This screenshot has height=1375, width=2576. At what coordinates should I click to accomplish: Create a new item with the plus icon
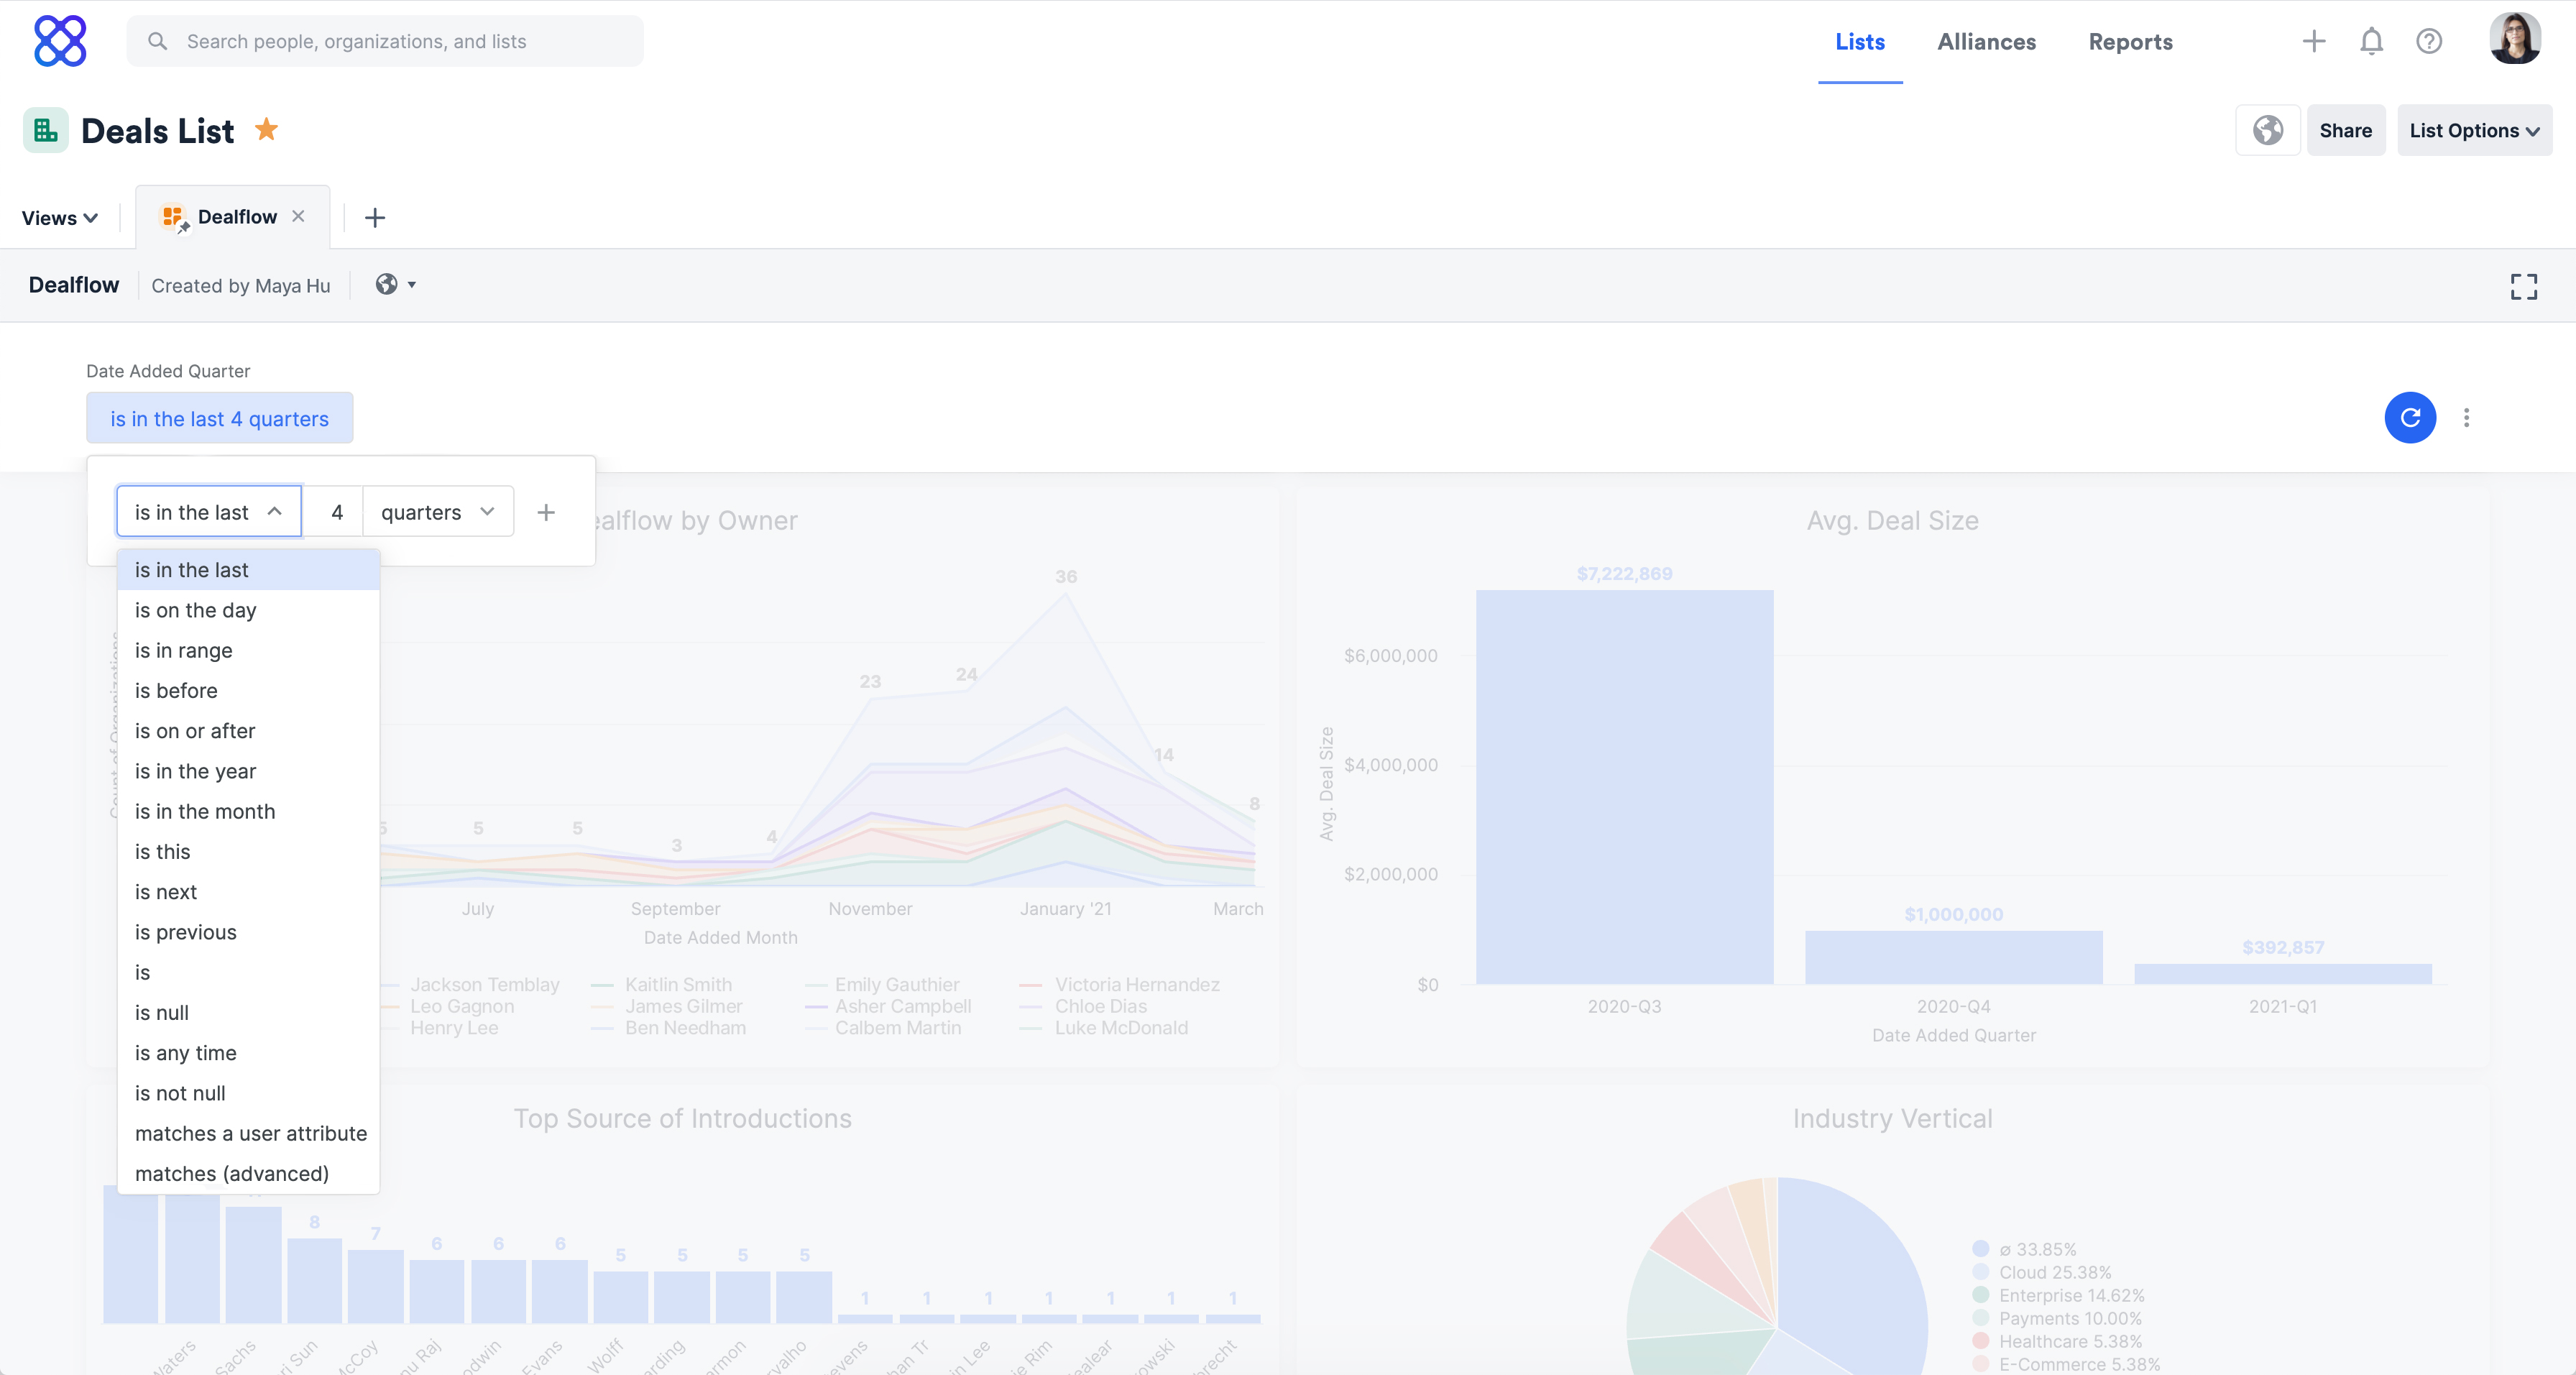(x=2314, y=41)
